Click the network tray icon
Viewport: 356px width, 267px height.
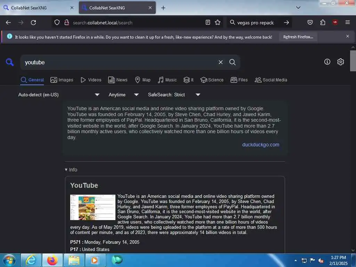pos(304,260)
